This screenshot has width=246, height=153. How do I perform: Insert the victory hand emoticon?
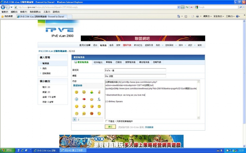point(99,92)
